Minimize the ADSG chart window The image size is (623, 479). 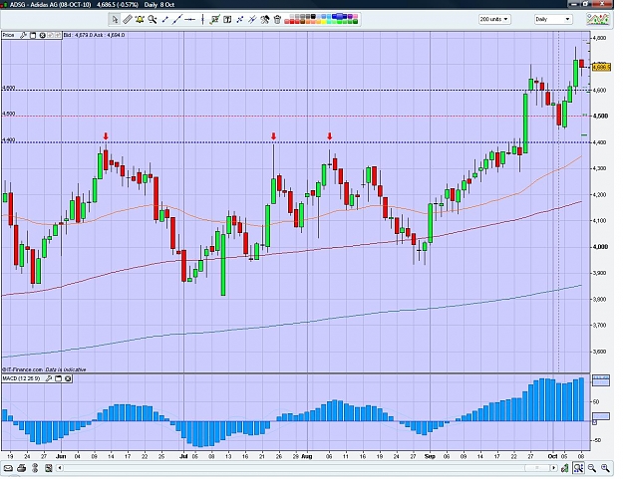click(574, 4)
